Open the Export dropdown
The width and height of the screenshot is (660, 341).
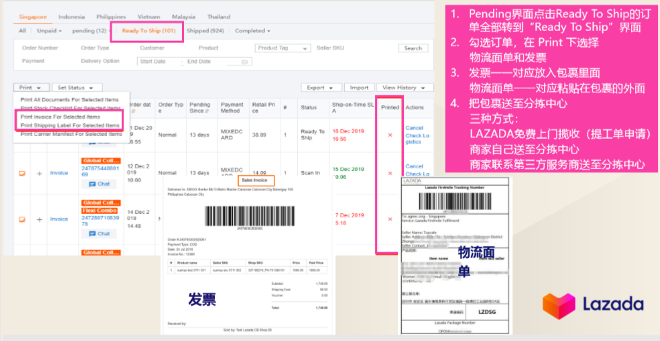click(321, 88)
